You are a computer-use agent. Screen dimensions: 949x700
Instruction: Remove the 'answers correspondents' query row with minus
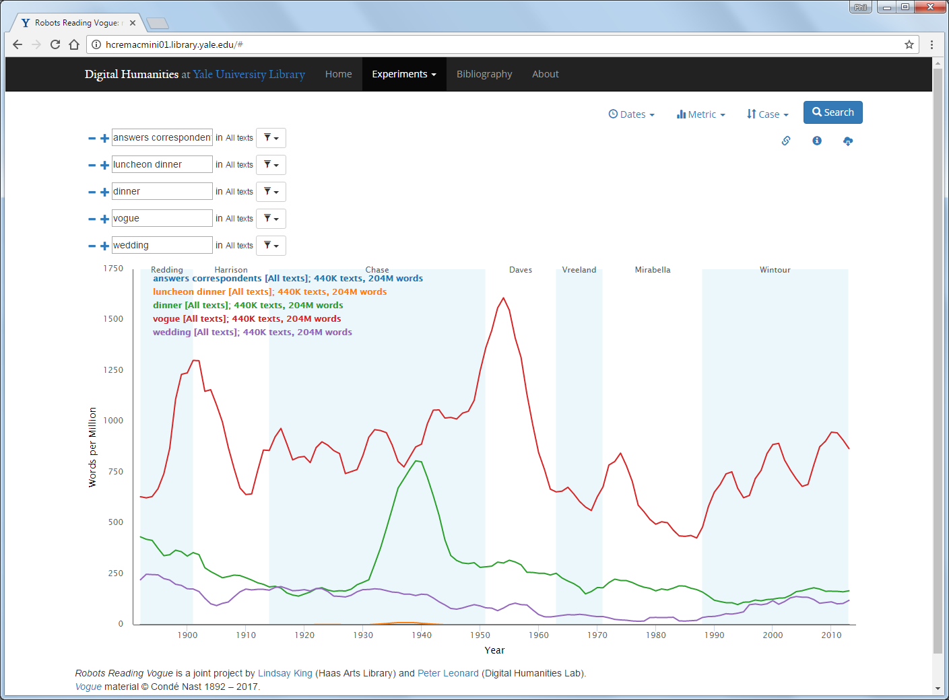click(92, 138)
